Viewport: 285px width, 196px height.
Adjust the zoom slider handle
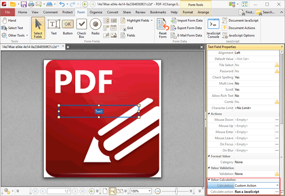pos(176,191)
